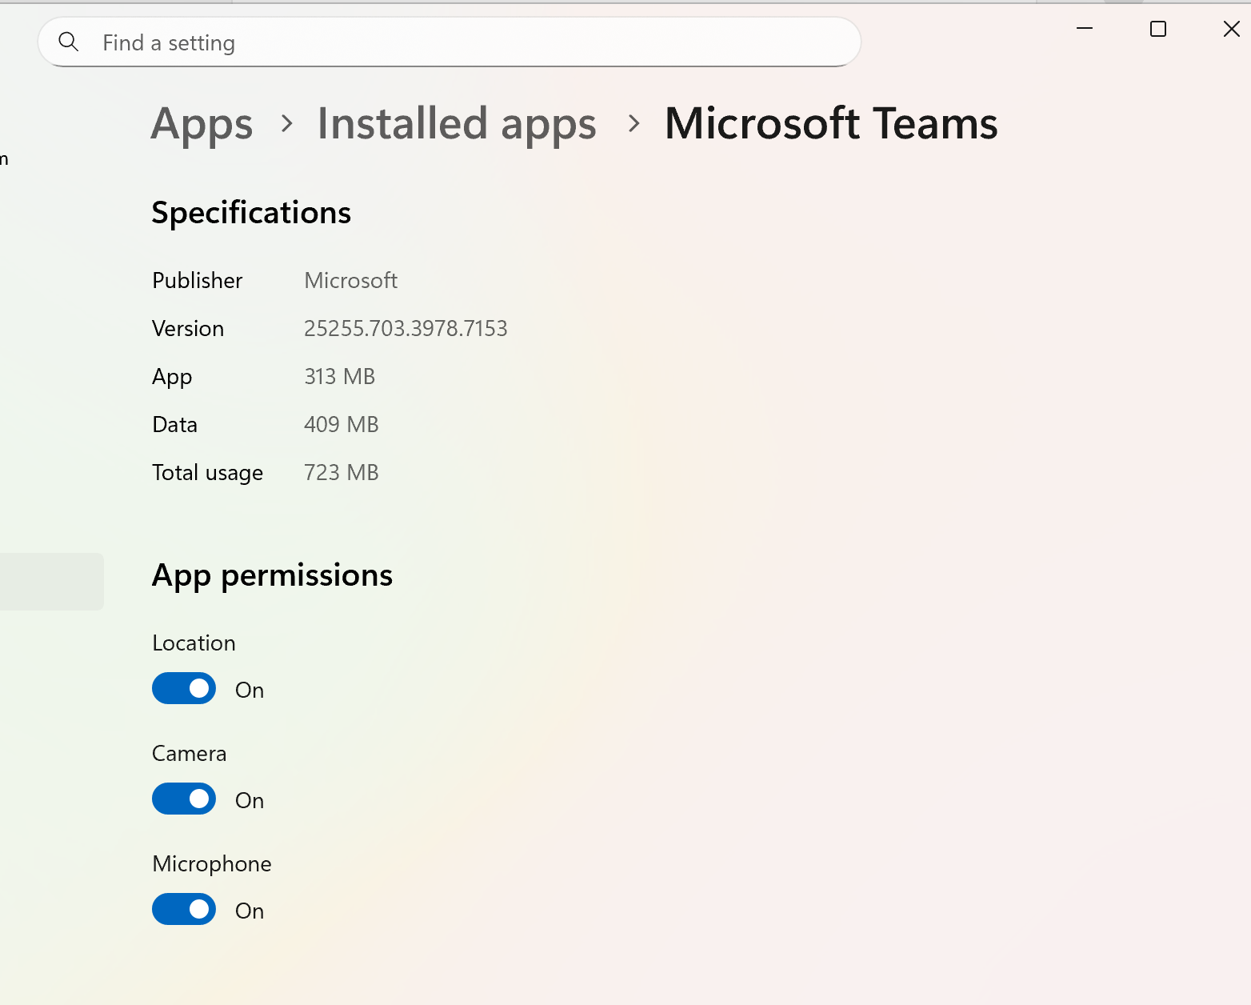Click the Publisher value Microsoft
Image resolution: width=1251 pixels, height=1005 pixels.
(x=350, y=281)
